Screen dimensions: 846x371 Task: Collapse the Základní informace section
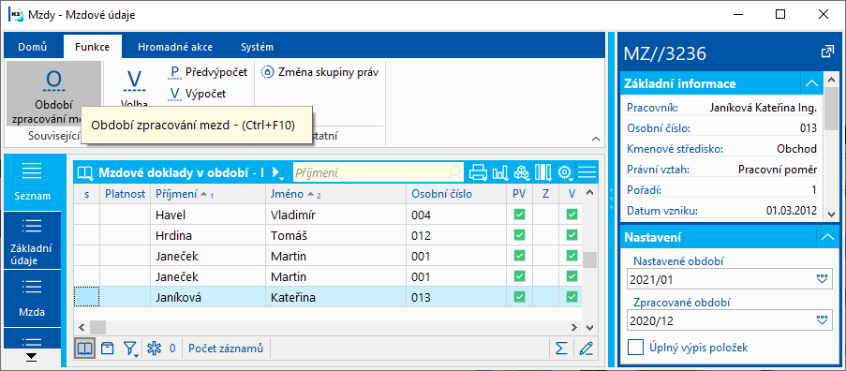[x=811, y=83]
